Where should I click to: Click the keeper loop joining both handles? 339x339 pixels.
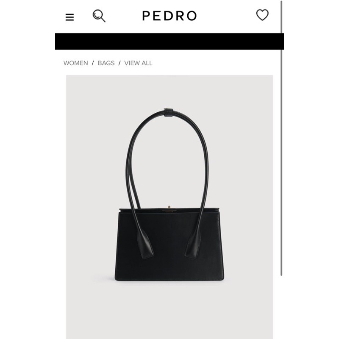coord(168,112)
